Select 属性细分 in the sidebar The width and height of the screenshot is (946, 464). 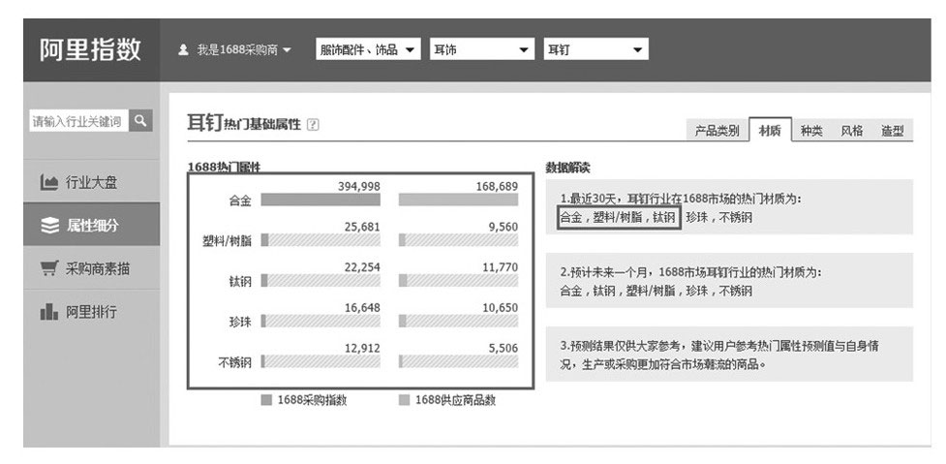pos(92,225)
